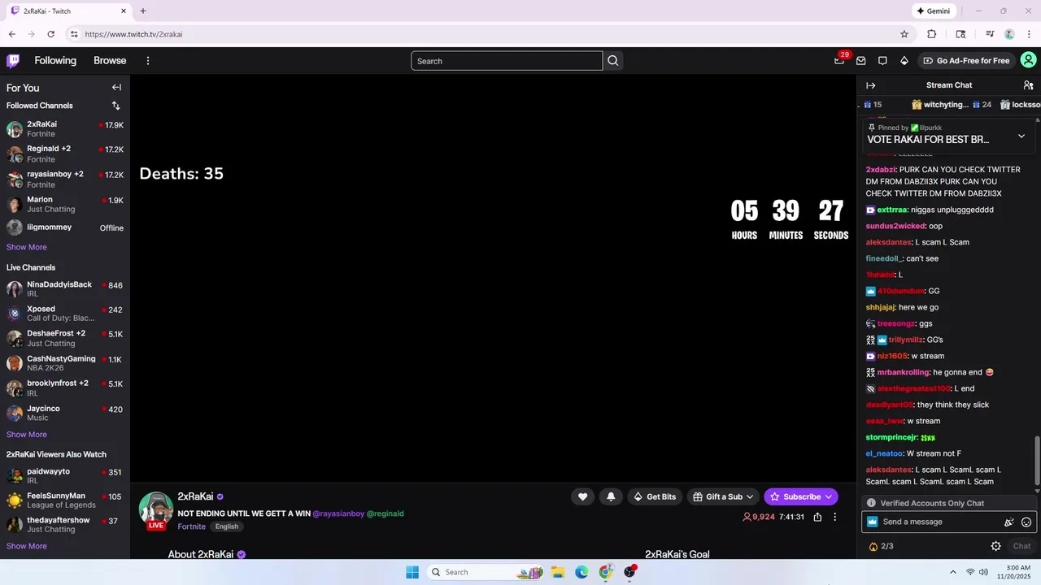Viewport: 1041px width, 585px height.
Task: Show More under Viewers Also Watch
Action: point(27,546)
